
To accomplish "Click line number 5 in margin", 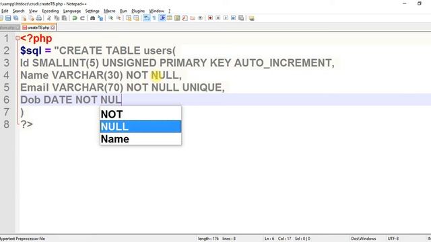I will click(7, 87).
